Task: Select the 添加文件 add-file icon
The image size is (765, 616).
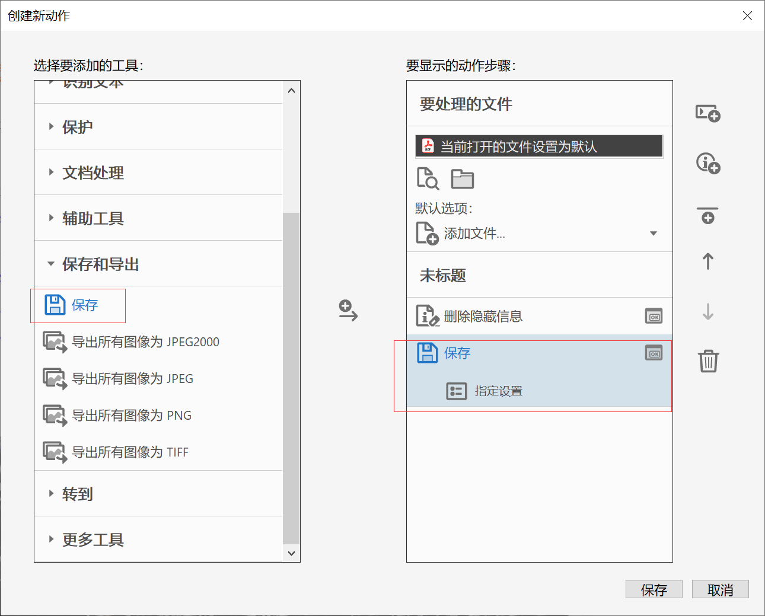Action: point(426,233)
